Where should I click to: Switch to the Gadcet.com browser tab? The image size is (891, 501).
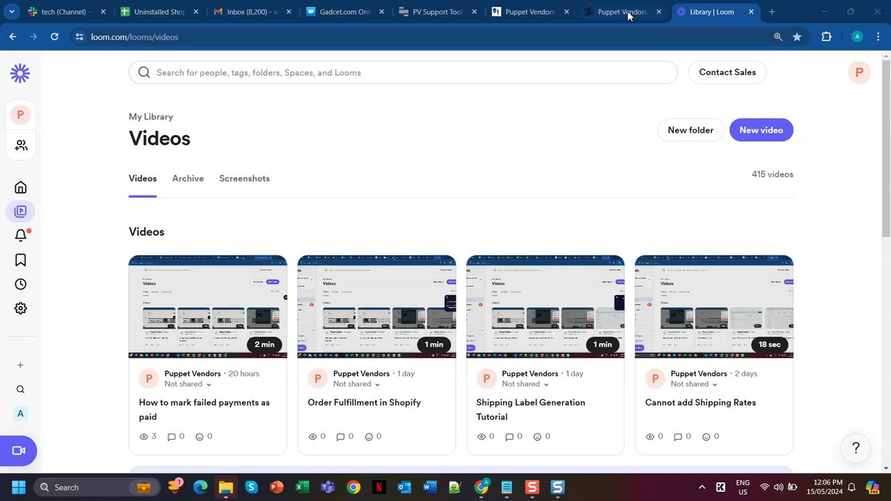[x=345, y=12]
